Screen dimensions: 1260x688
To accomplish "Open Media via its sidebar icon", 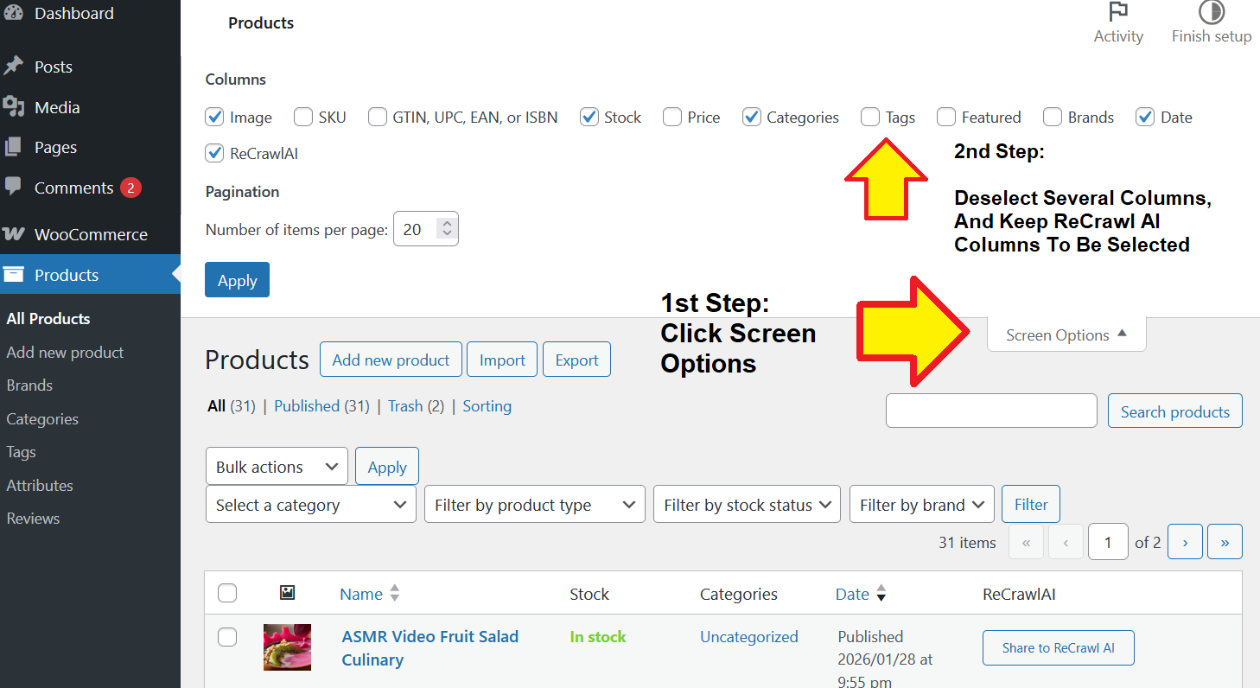I will [x=14, y=107].
